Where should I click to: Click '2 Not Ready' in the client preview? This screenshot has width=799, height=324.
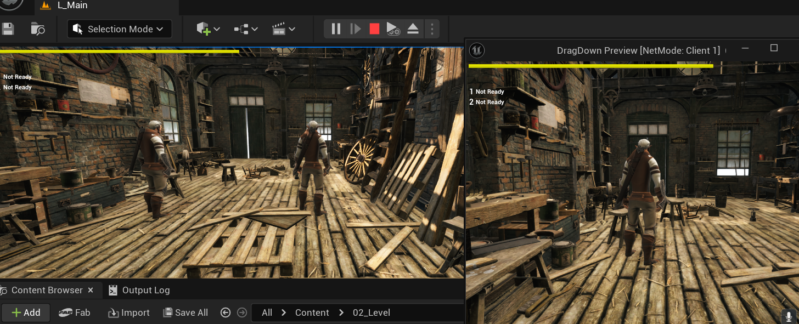pos(487,103)
